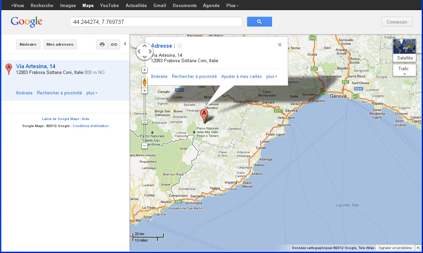Click Itinéraire link under the left result
The image size is (423, 253).
(24, 93)
